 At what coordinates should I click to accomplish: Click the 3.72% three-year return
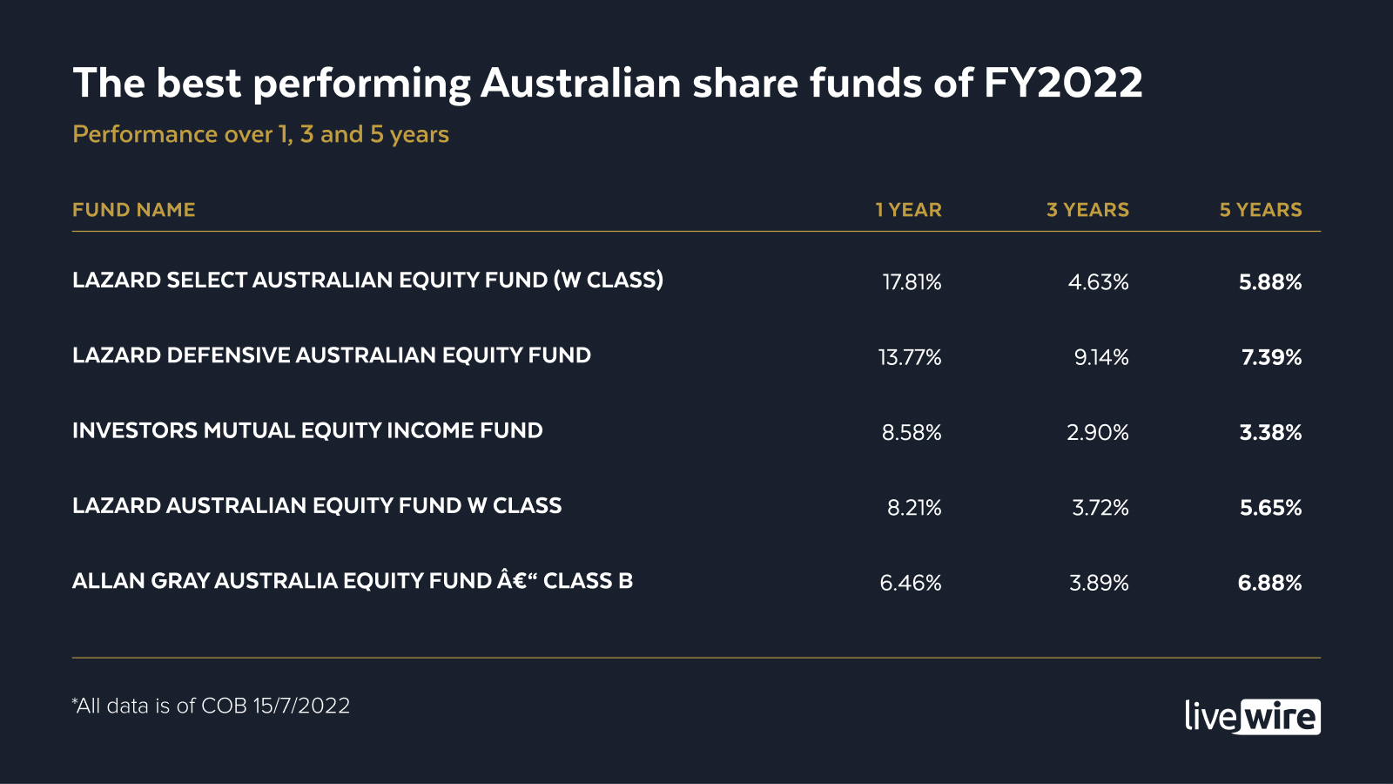tap(1100, 508)
